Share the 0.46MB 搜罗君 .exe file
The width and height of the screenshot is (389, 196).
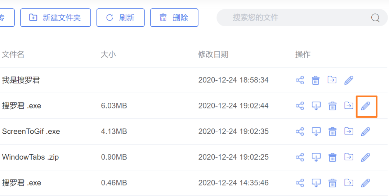point(300,183)
